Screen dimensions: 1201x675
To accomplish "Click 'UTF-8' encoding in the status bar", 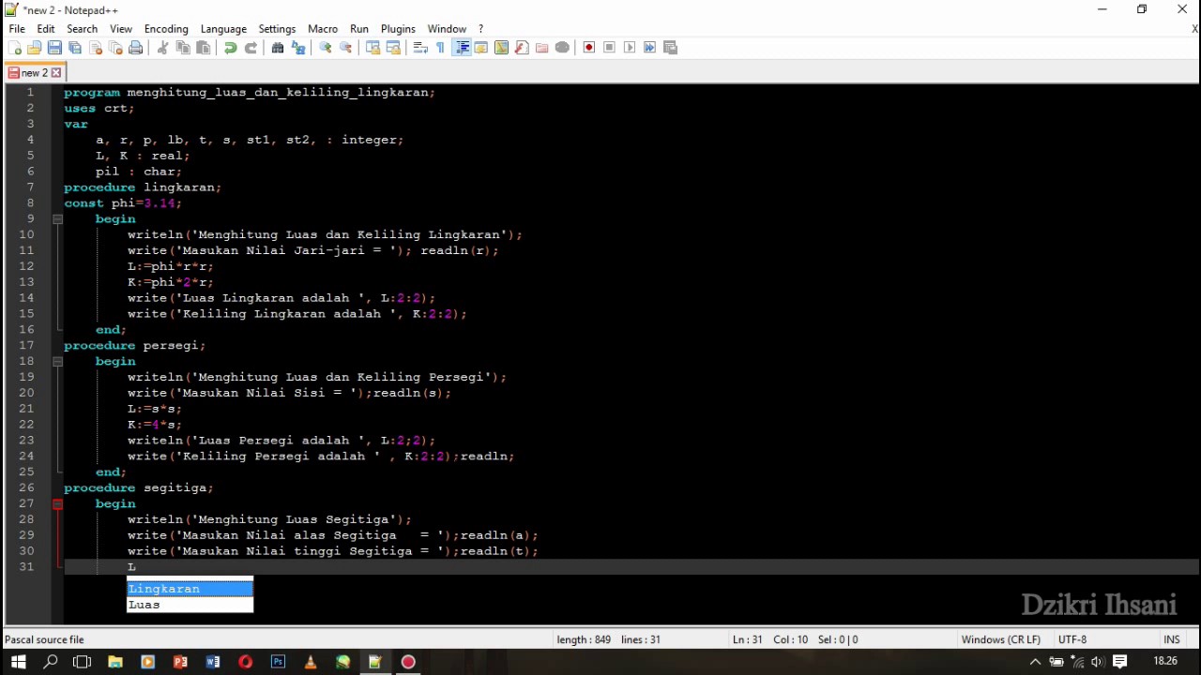I will pyautogui.click(x=1072, y=639).
